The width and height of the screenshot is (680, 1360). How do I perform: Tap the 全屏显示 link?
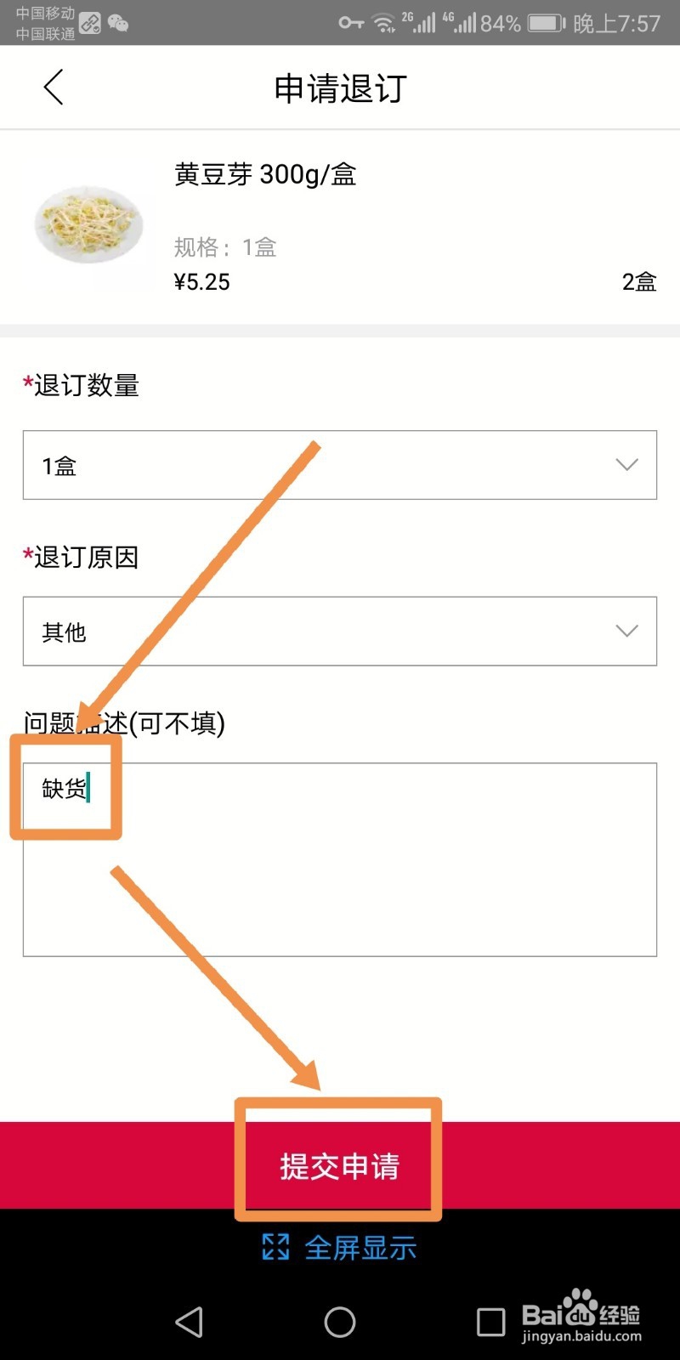[x=361, y=1248]
